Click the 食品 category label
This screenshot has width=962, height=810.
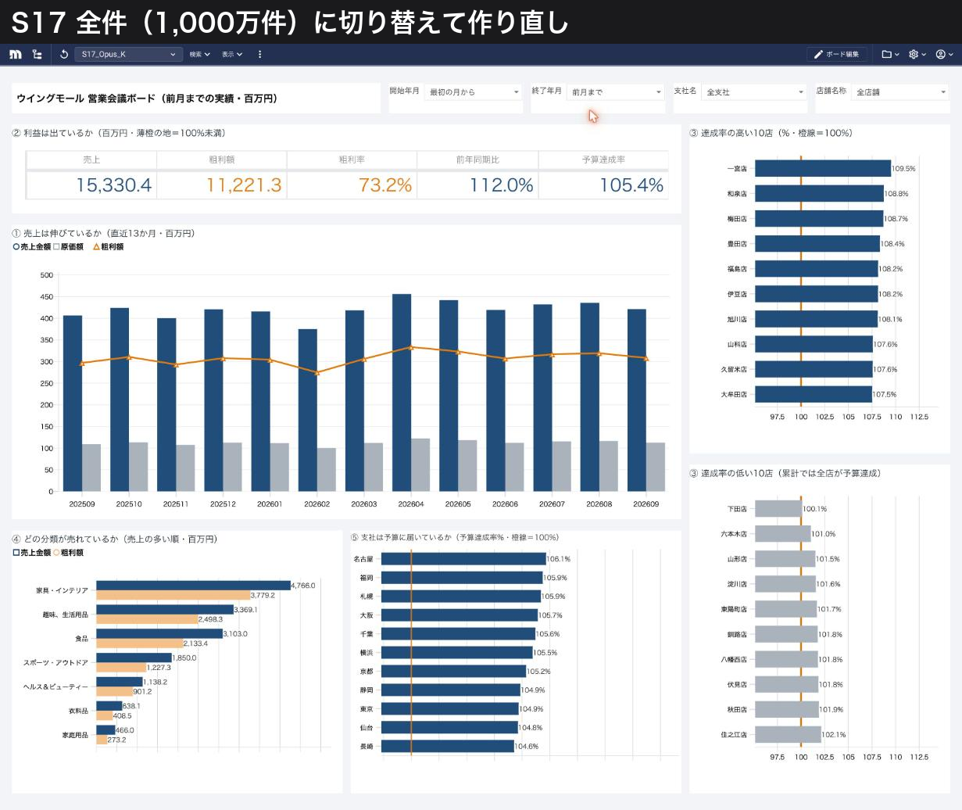tap(81, 639)
